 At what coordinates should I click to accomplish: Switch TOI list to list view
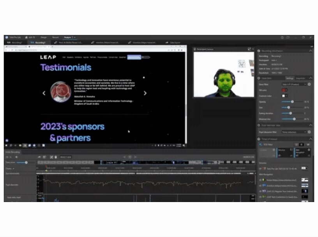click(296, 145)
